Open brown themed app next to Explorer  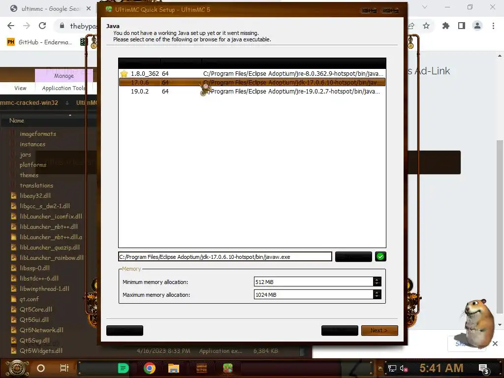coord(201,368)
